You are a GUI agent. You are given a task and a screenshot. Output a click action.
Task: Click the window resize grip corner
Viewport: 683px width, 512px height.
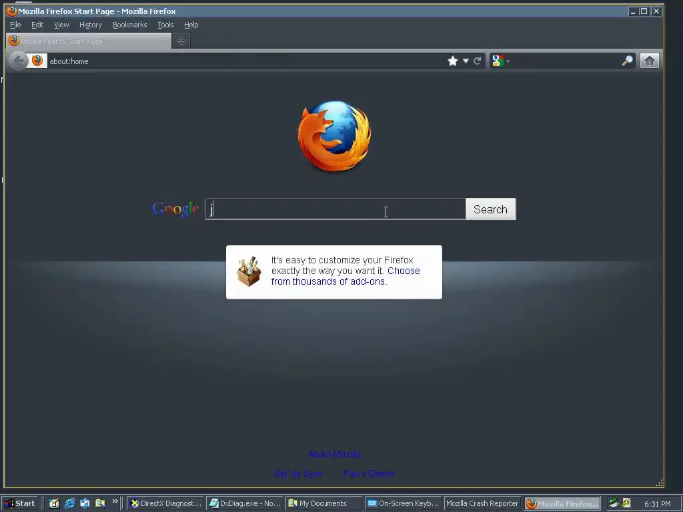659,483
